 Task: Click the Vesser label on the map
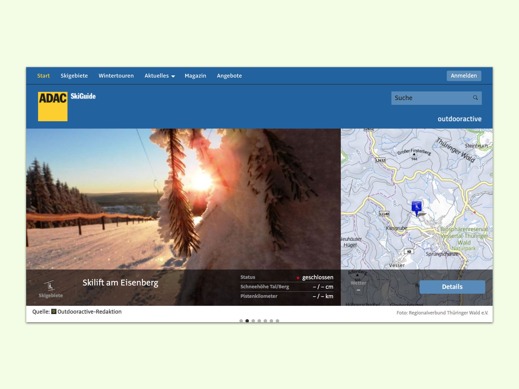click(397, 265)
